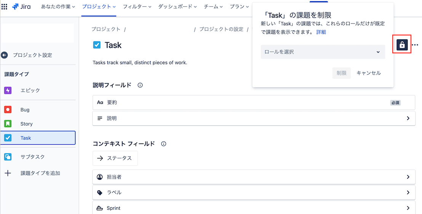422x214 pixels.
Task: Click the plus icon for 課題タイプを追加
Action: click(x=8, y=173)
